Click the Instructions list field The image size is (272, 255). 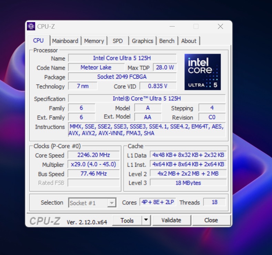coord(147,130)
